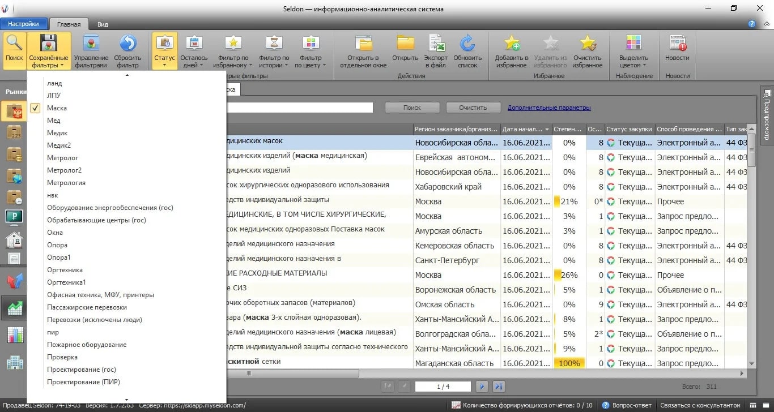The image size is (774, 412).
Task: Click the search query input field
Action: (x=300, y=108)
